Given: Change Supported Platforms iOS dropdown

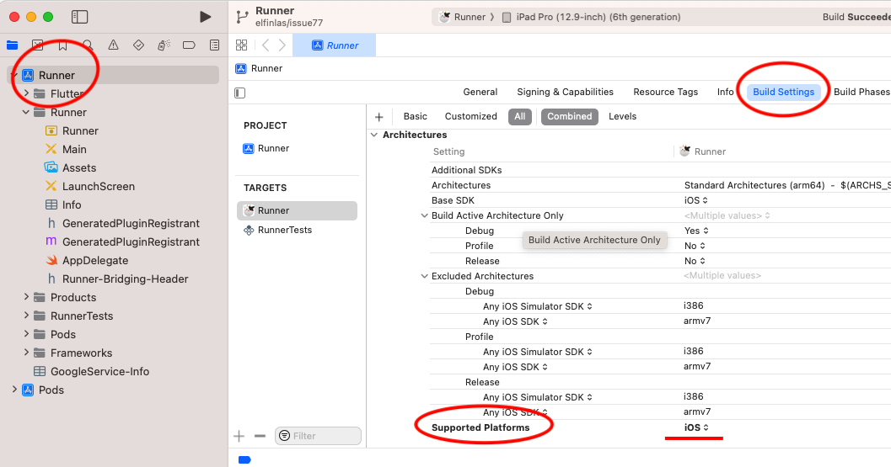Looking at the screenshot, I should 696,427.
